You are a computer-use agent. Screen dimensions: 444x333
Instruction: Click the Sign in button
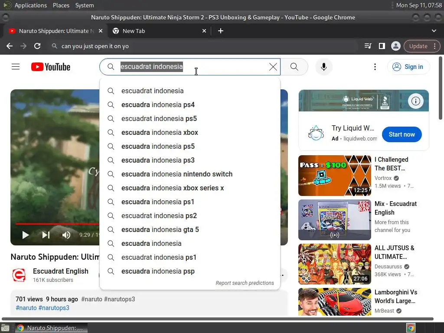coord(408,67)
